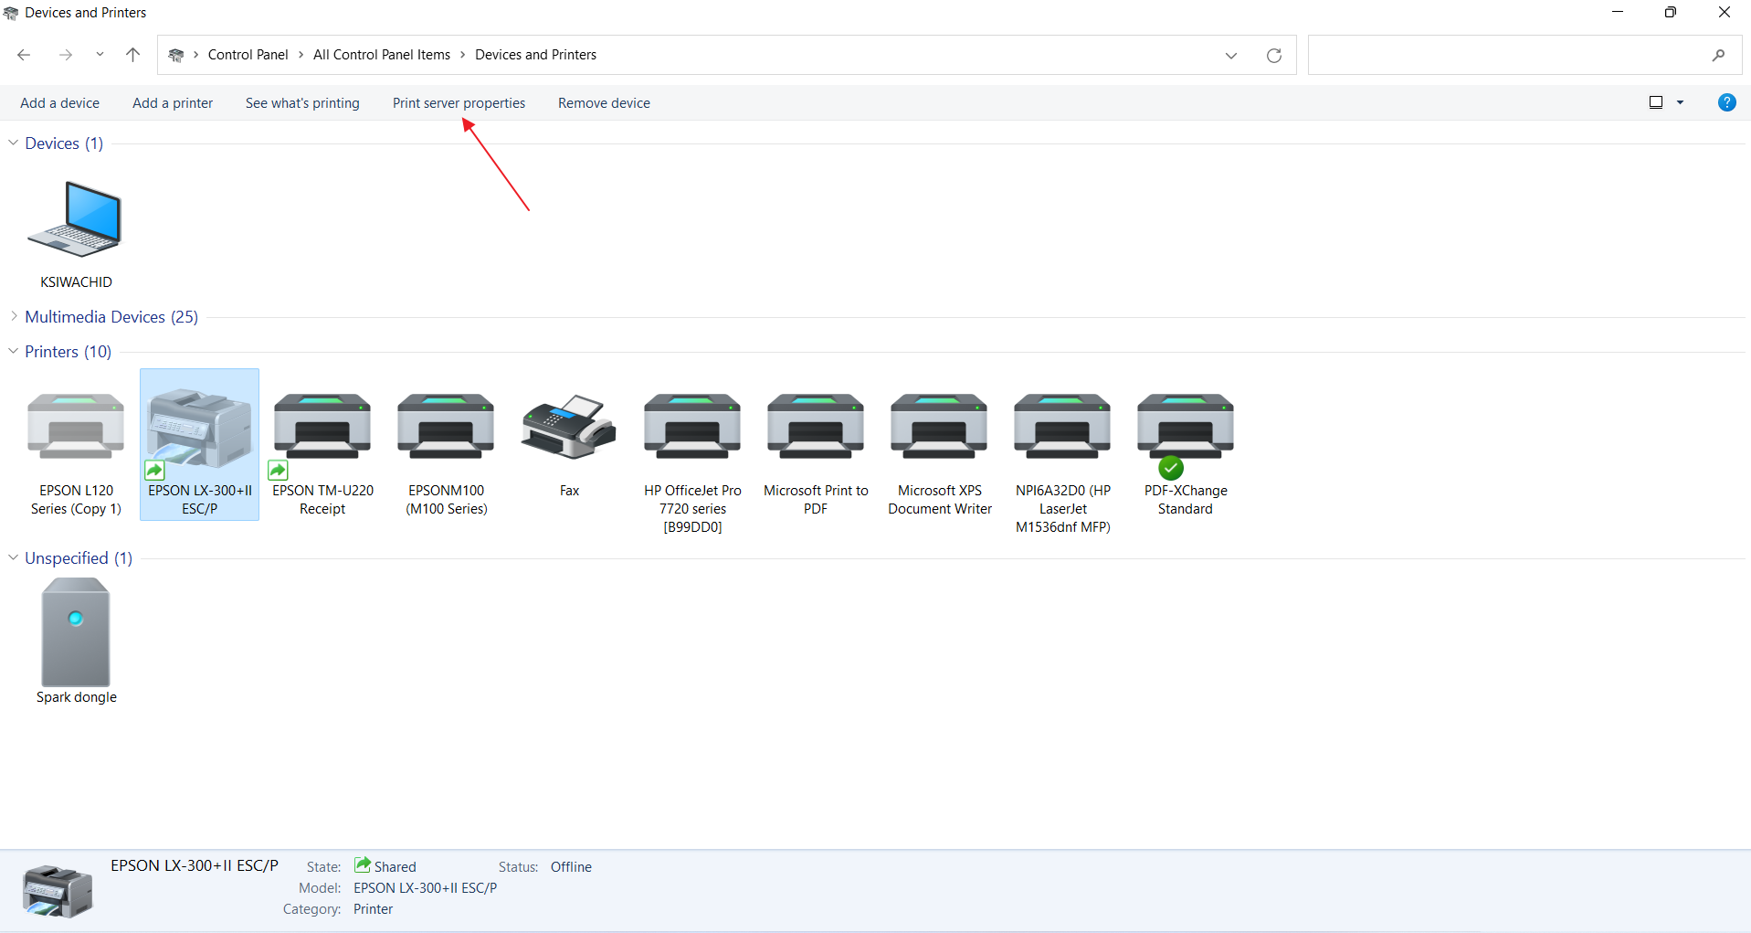Go up one level with Up arrow
This screenshot has height=933, width=1751.
click(x=132, y=55)
